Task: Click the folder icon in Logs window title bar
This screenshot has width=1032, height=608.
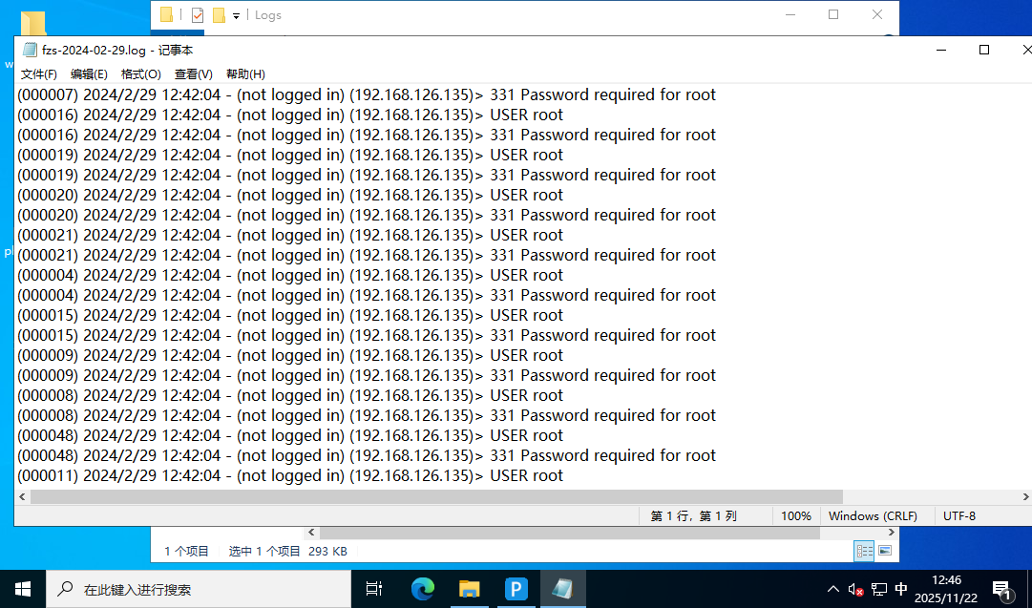Action: point(166,14)
